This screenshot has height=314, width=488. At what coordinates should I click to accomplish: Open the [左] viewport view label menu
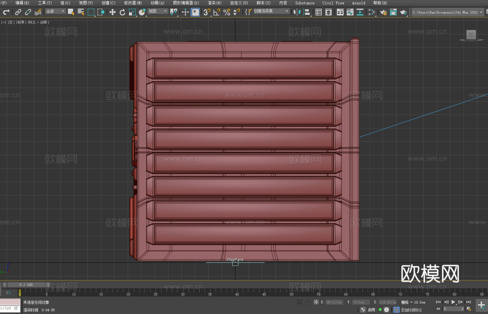pos(11,22)
